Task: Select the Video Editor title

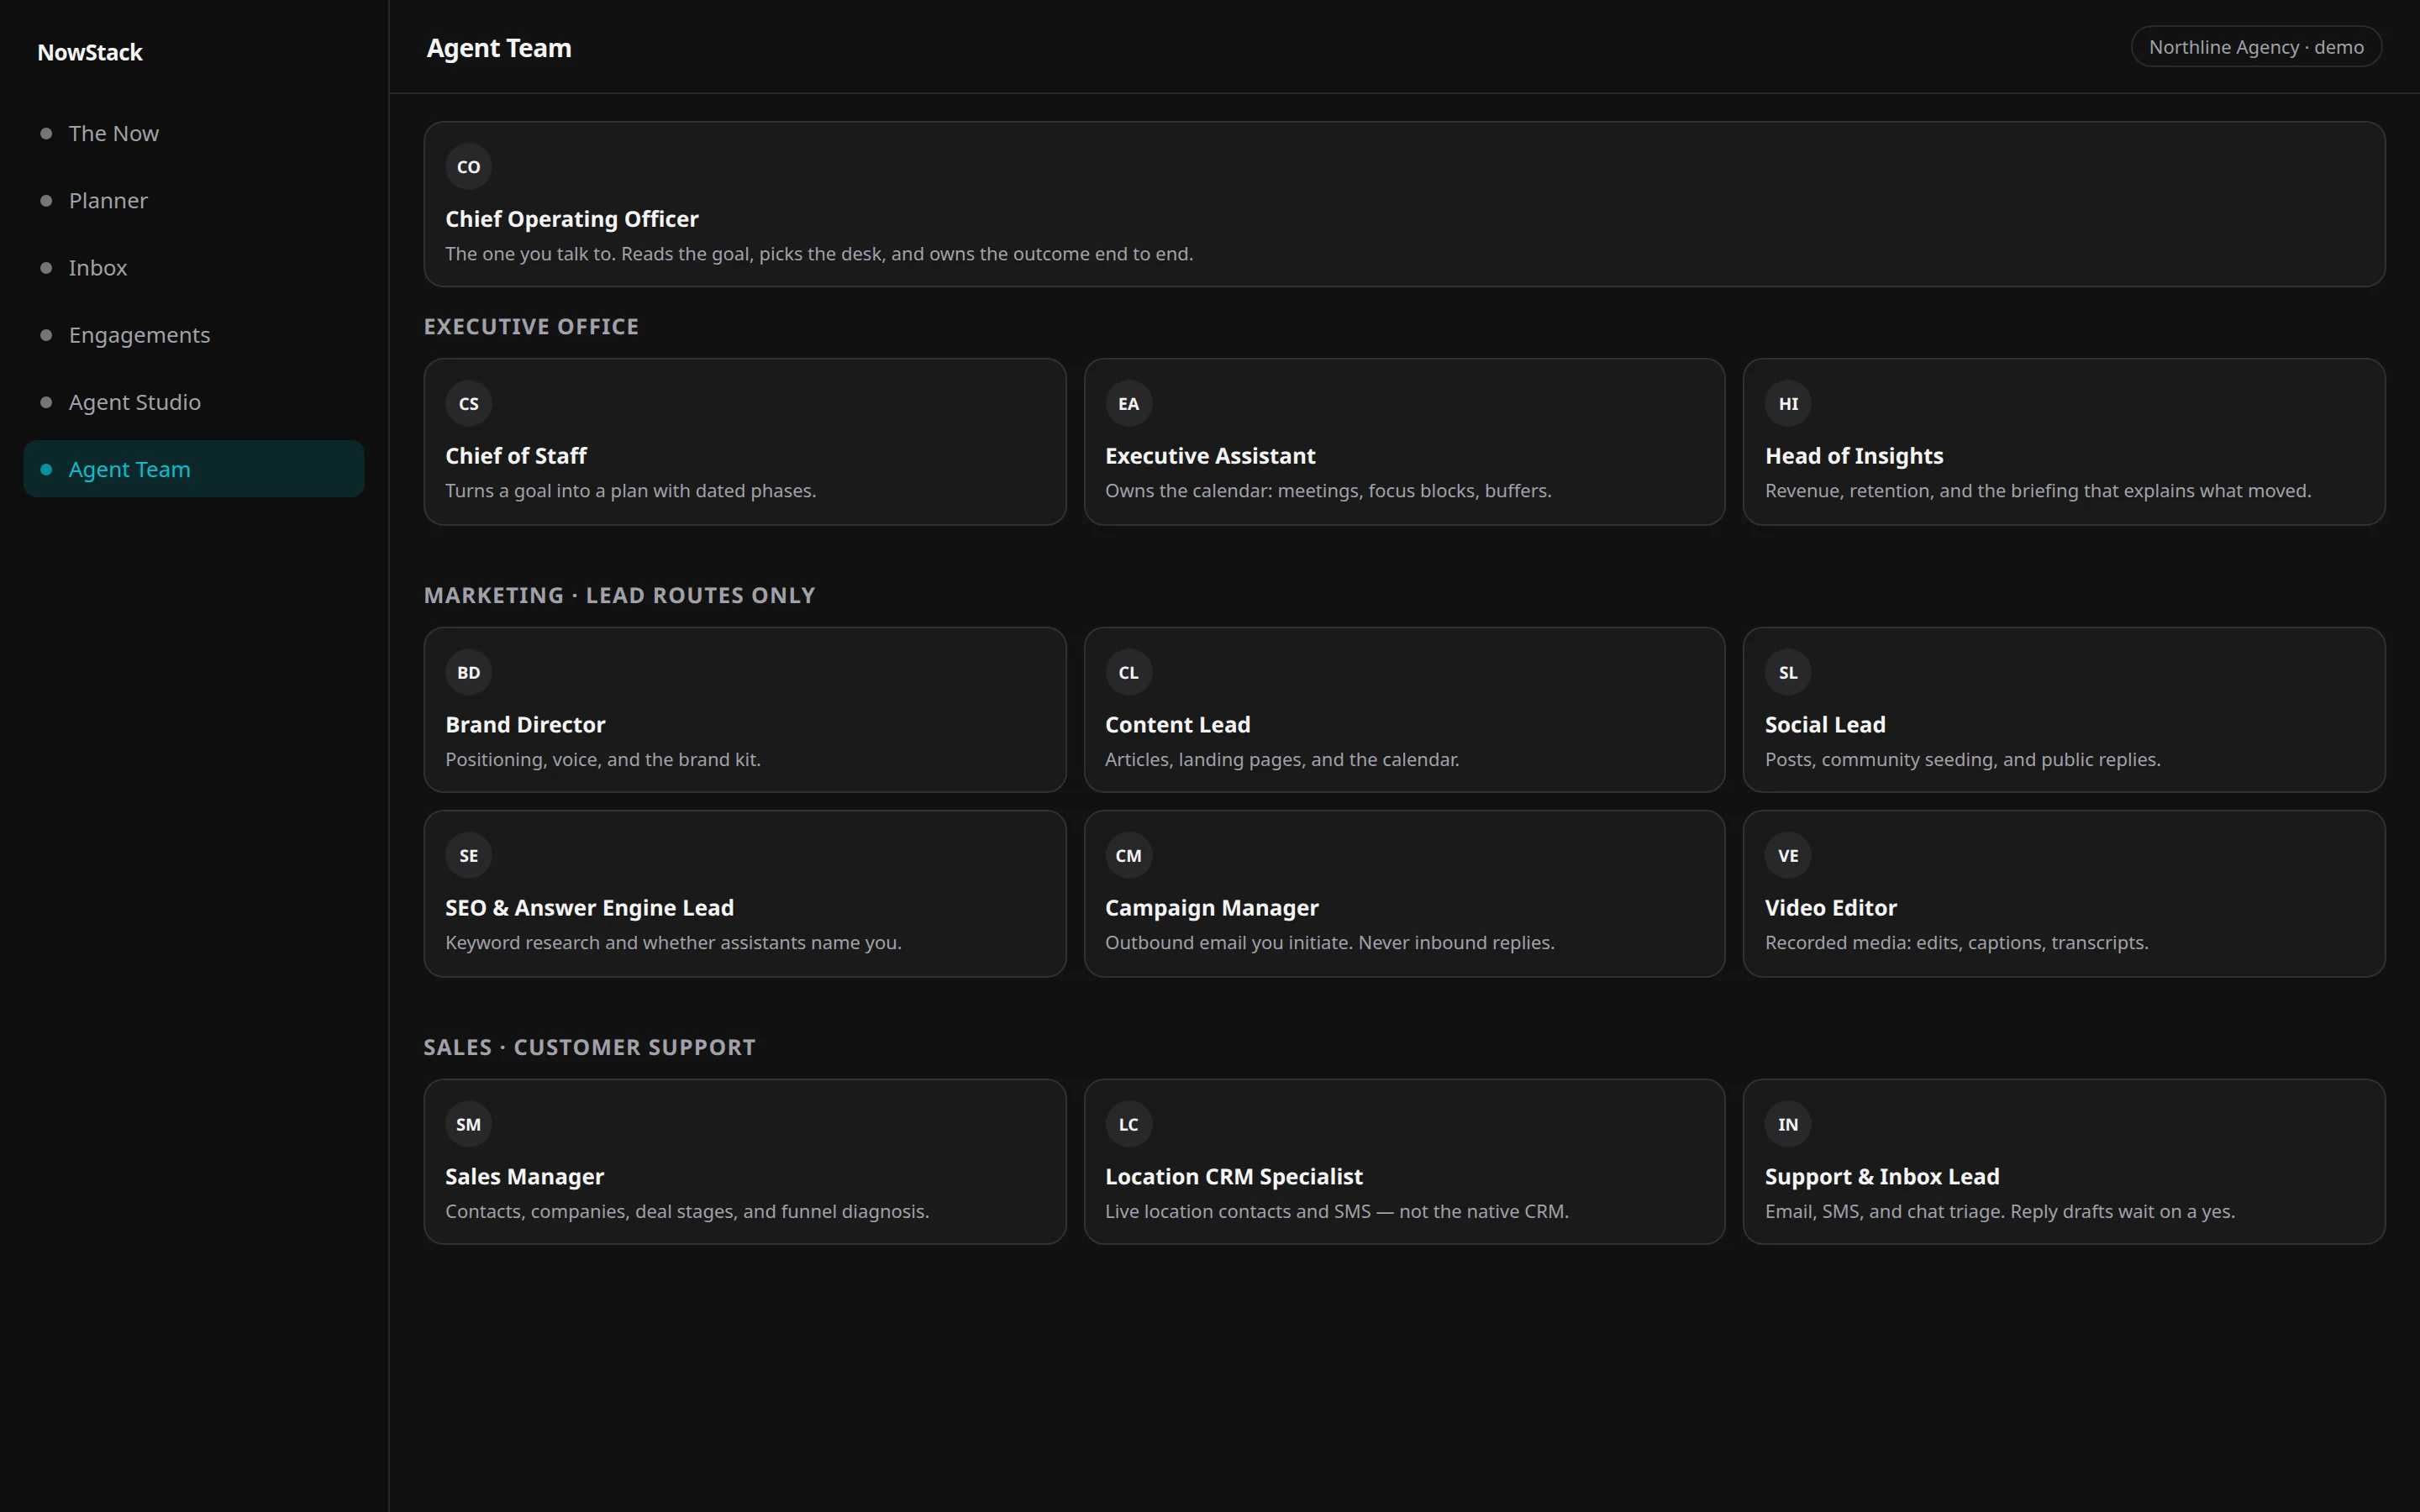Action: click(1831, 908)
